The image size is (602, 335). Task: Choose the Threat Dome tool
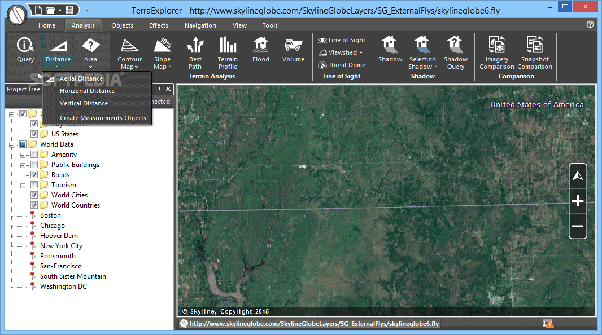[342, 65]
